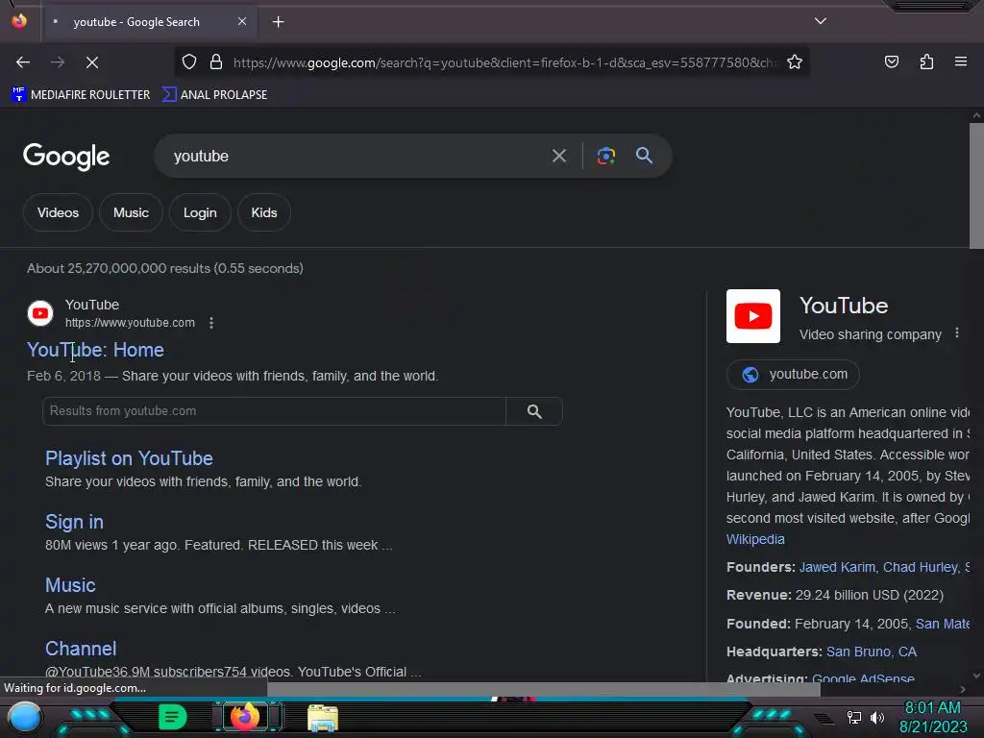
Task: Select the Kids filter chip
Action: click(x=263, y=212)
